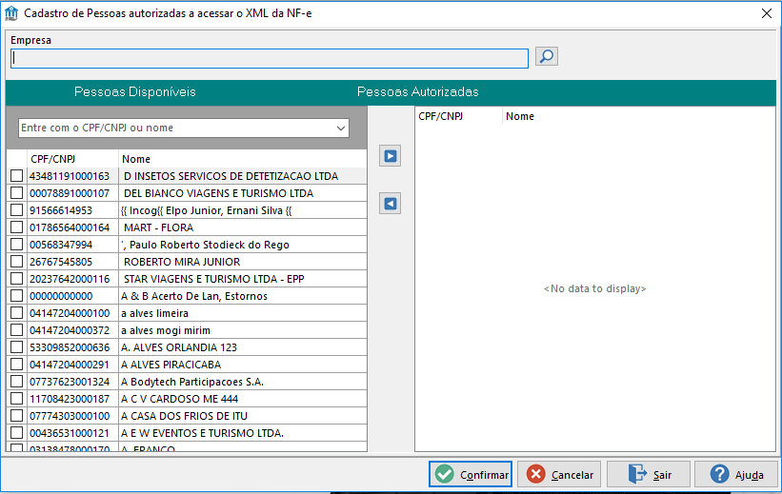
Task: Select the cell 04147204000372
Action: coord(72,330)
